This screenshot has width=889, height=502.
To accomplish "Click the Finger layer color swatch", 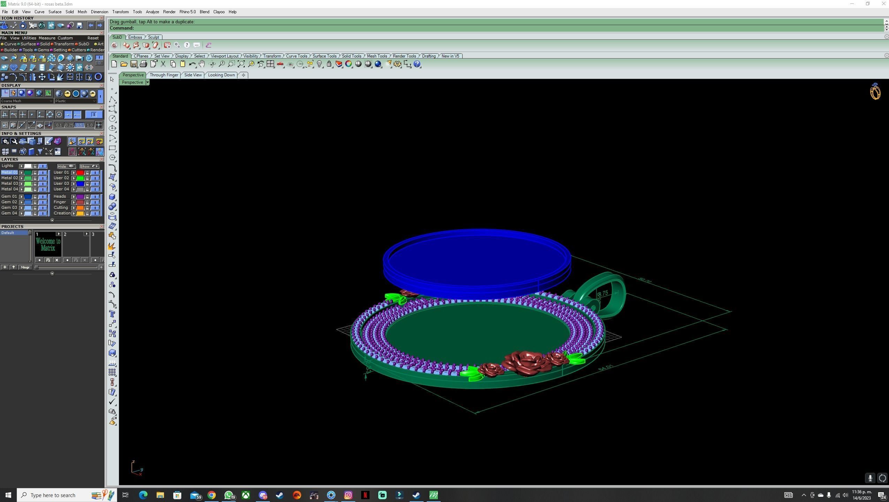I will 80,202.
